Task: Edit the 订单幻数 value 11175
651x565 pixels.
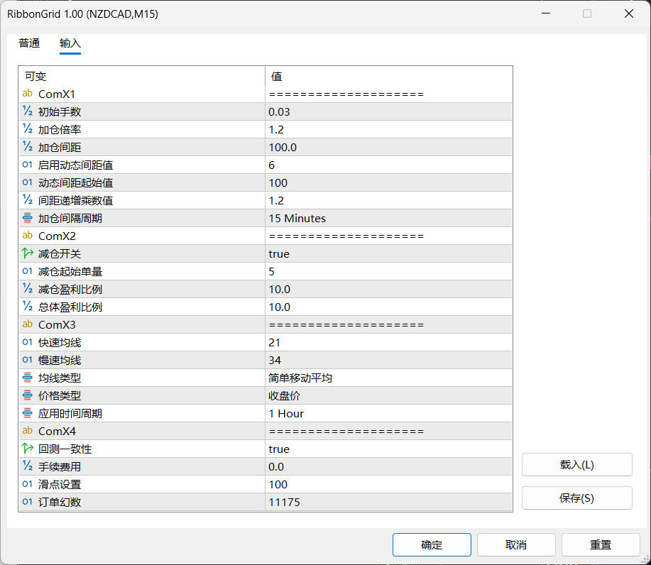Action: pos(388,503)
